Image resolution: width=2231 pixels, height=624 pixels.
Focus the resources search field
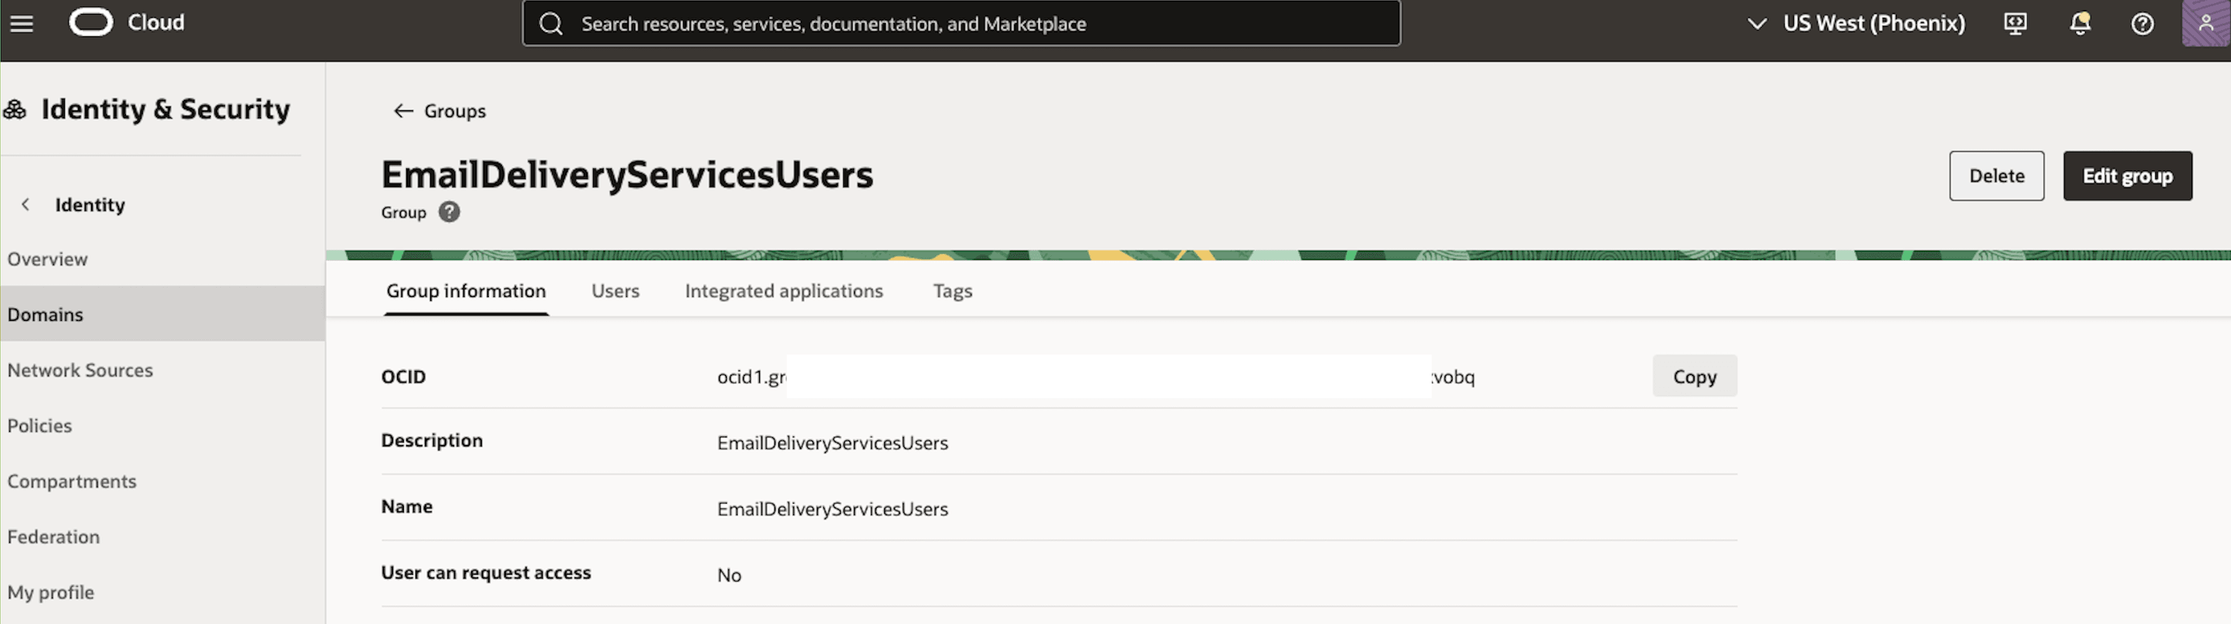(x=961, y=23)
